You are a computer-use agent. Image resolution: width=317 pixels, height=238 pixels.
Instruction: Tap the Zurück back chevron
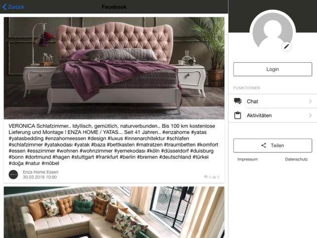(4, 7)
